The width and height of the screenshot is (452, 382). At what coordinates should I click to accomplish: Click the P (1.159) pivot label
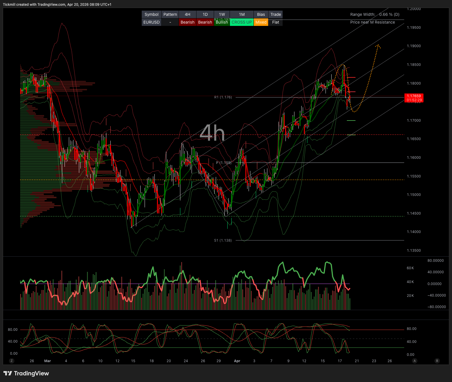[224, 163]
